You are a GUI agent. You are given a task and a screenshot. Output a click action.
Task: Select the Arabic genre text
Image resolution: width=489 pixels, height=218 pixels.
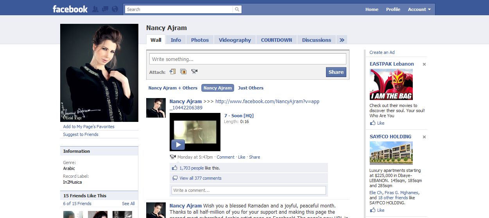click(x=69, y=168)
